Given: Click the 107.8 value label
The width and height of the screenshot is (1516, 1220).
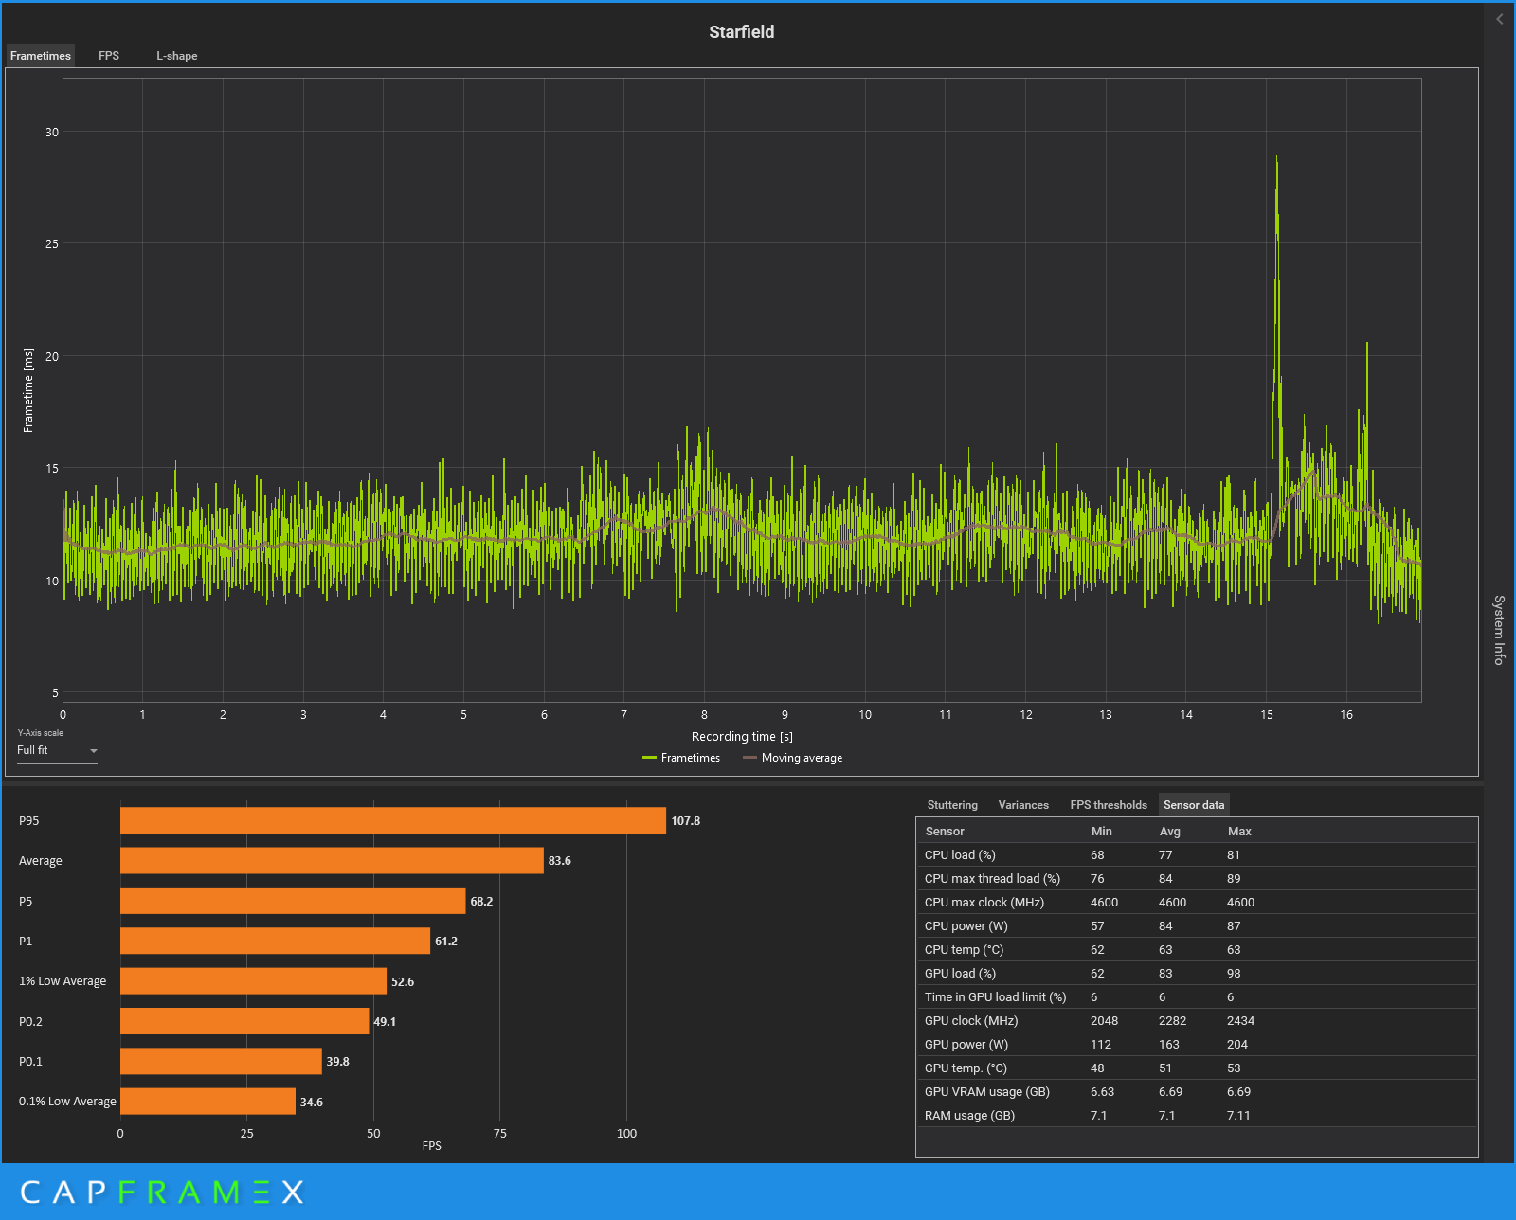Looking at the screenshot, I should (x=686, y=821).
